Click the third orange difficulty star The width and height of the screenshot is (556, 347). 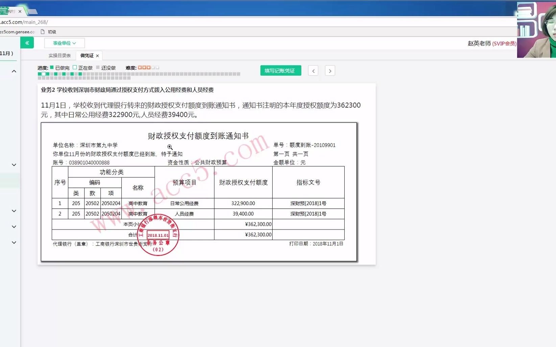pyautogui.click(x=149, y=67)
